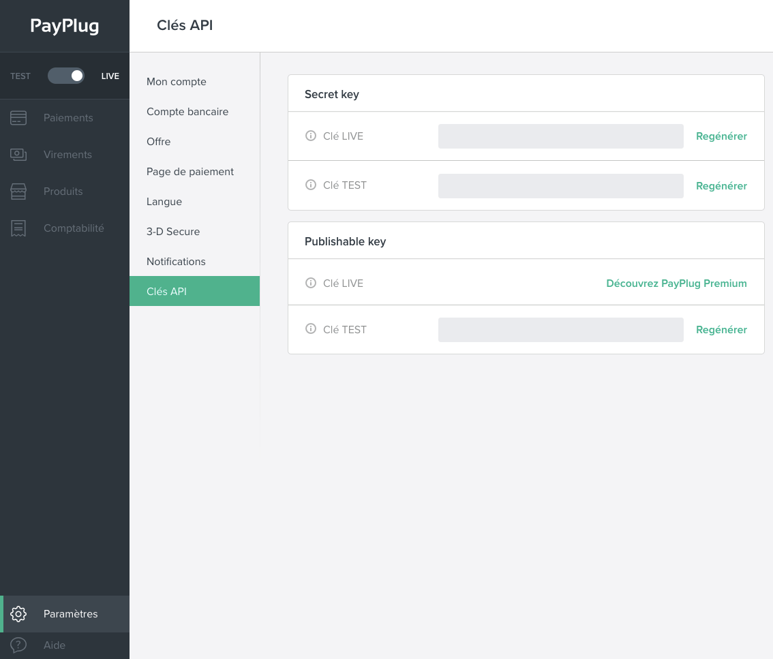Click the info icon next to Publishable key Clé LIVE
Screen dimensions: 773x659
click(311, 283)
